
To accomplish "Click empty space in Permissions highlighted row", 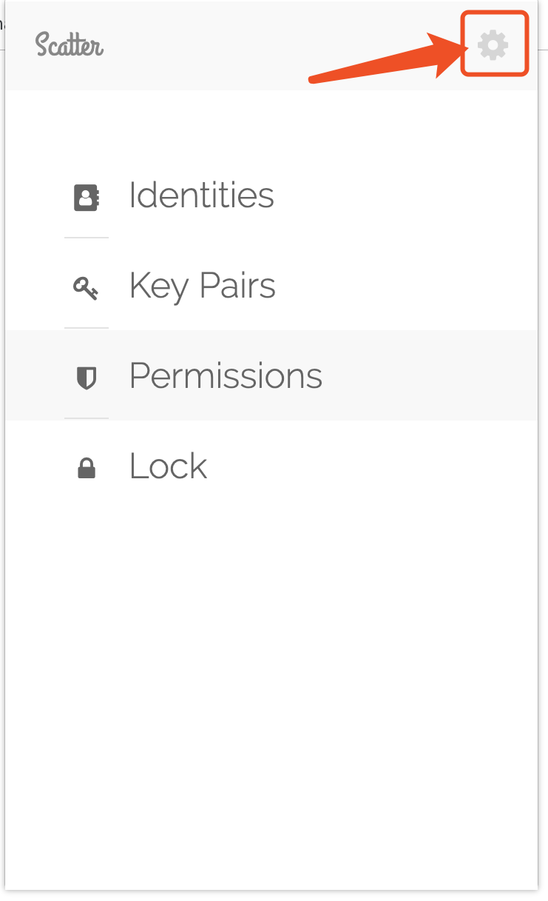I will pyautogui.click(x=429, y=376).
